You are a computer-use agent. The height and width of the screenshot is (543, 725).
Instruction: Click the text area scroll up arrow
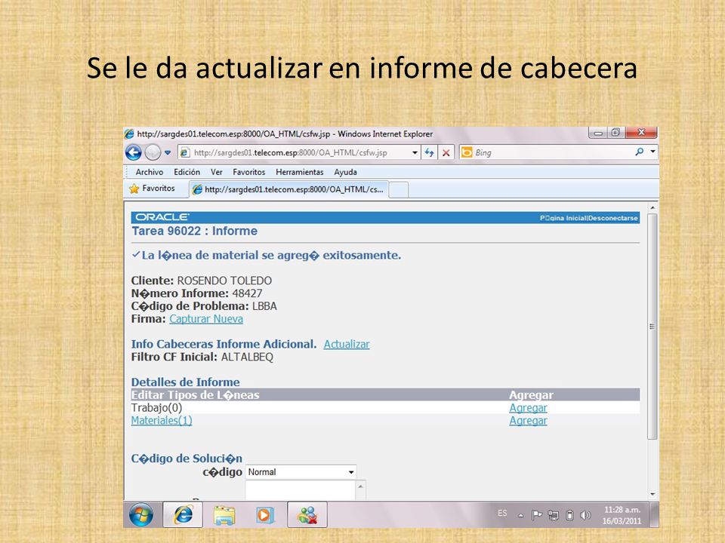(x=361, y=487)
